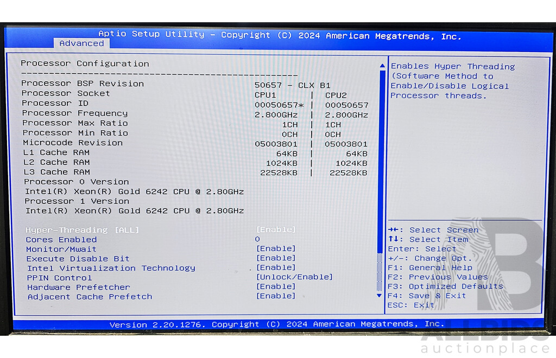Click the Cores Enabled value 0
This screenshot has width=556, height=358.
click(x=257, y=239)
